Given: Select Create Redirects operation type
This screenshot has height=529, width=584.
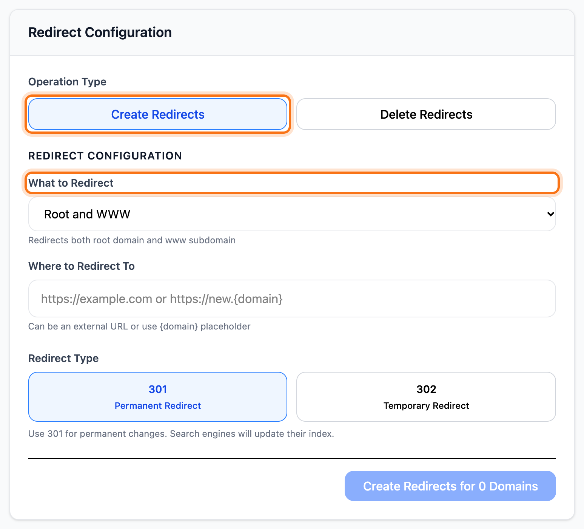Looking at the screenshot, I should (158, 114).
